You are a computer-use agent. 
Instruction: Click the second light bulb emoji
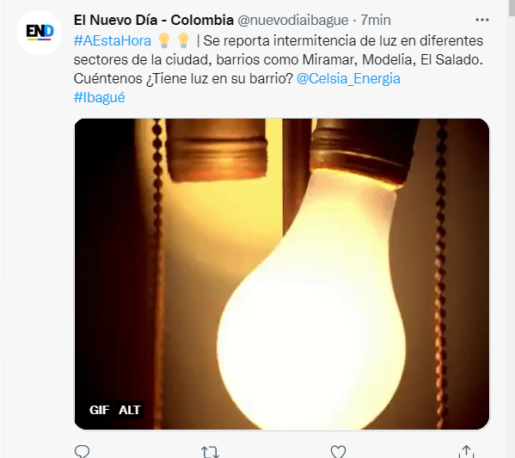[x=183, y=40]
